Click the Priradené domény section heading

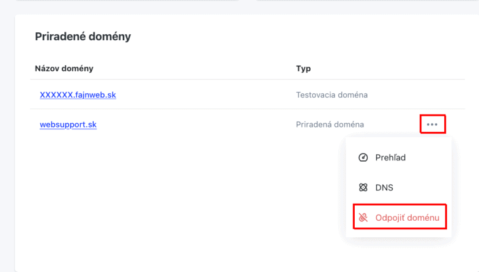coord(83,37)
